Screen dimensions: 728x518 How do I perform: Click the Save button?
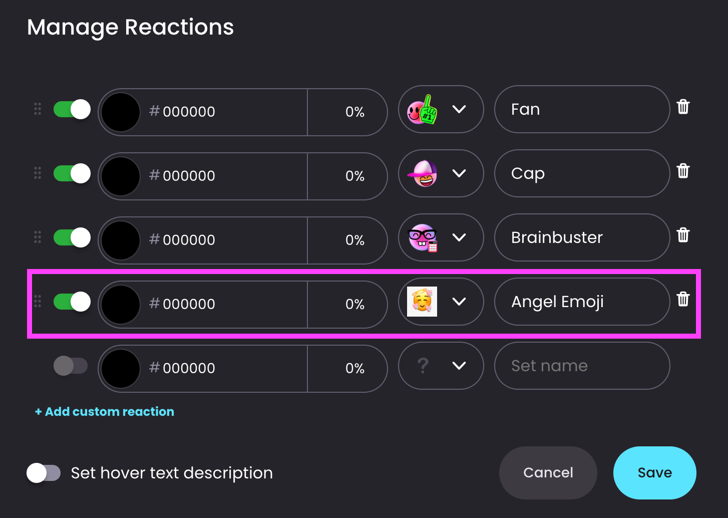coord(655,473)
